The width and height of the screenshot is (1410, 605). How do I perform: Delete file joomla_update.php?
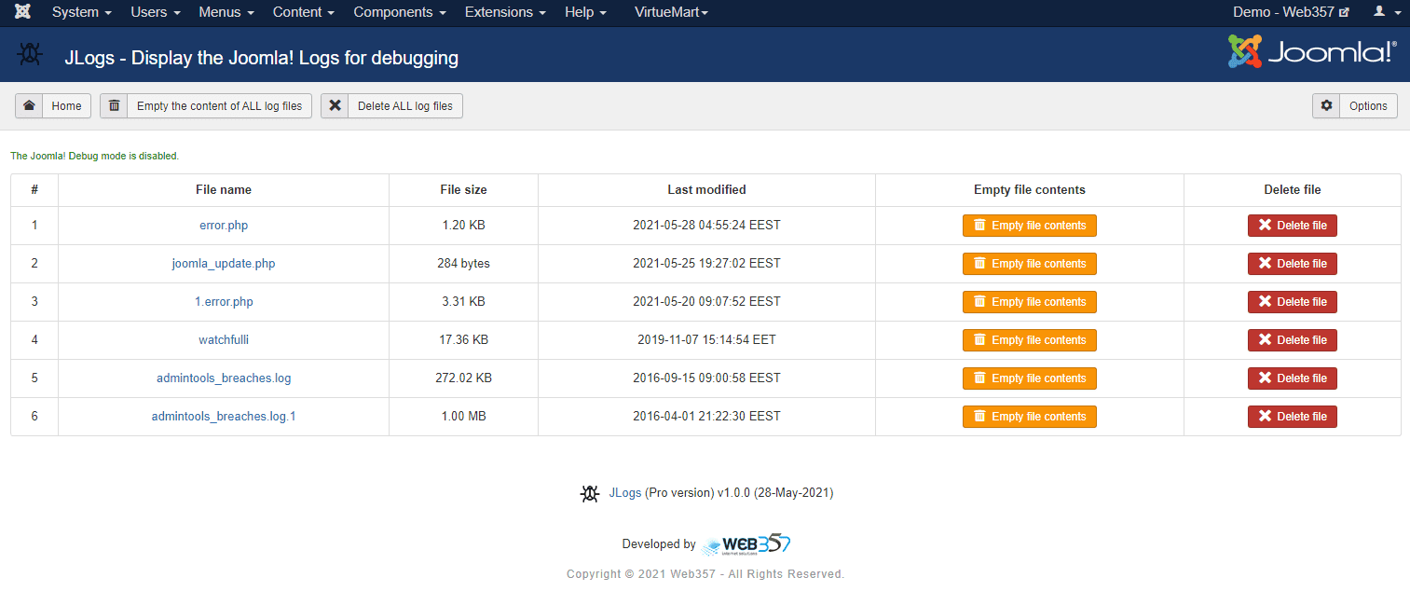click(1293, 264)
